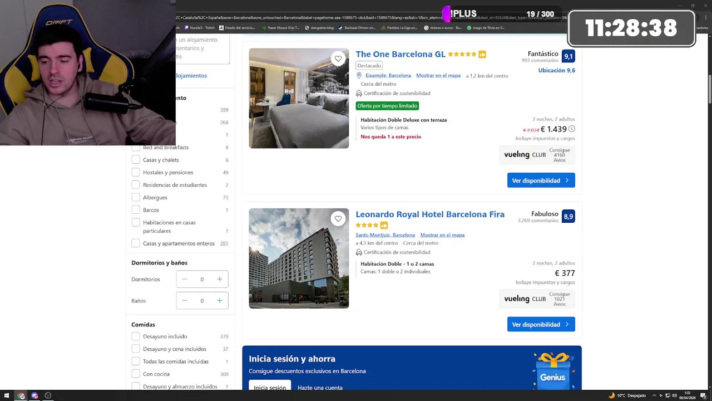
Task: Click Eixample, Barcelona location link
Action: [x=388, y=75]
